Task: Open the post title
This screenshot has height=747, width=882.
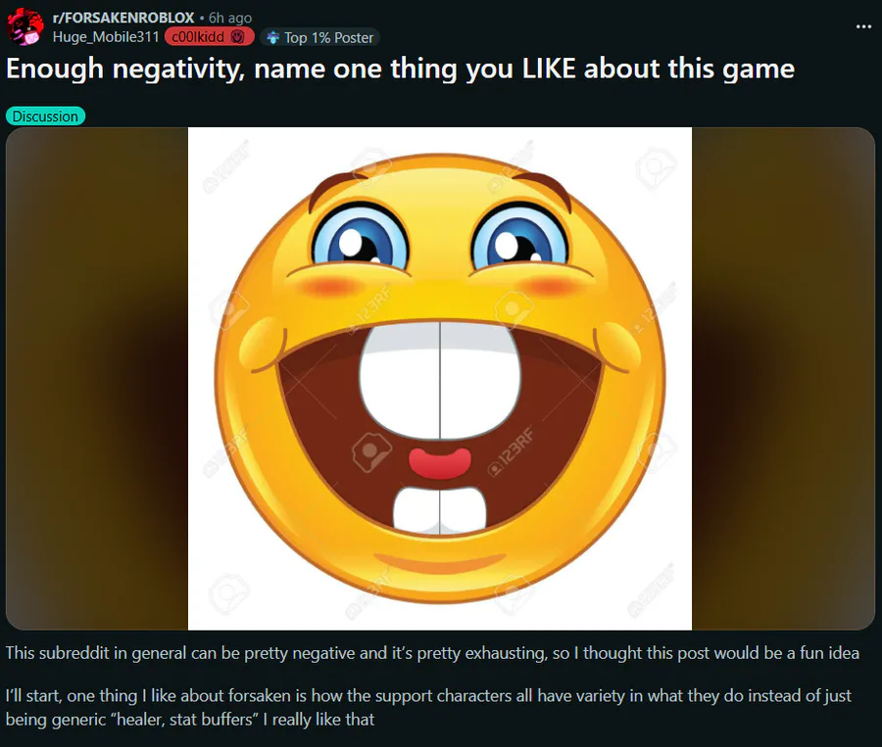Action: (400, 70)
